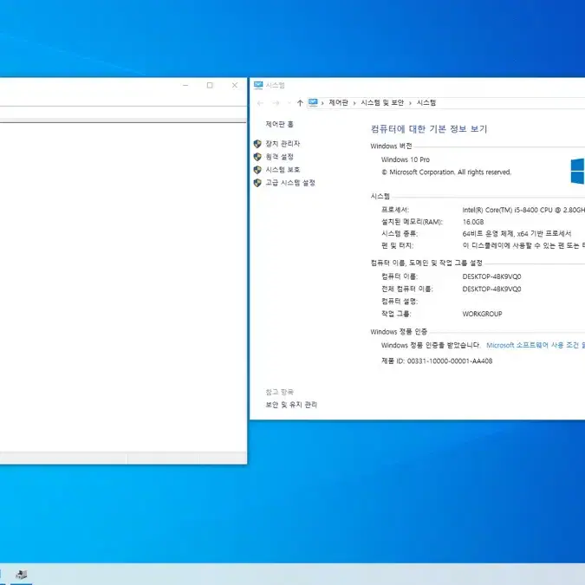
Task: Click the Forward arrow in the System window
Action: click(x=276, y=103)
